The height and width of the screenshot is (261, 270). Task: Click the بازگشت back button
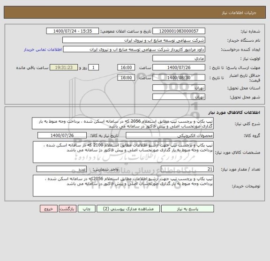coord(67,209)
